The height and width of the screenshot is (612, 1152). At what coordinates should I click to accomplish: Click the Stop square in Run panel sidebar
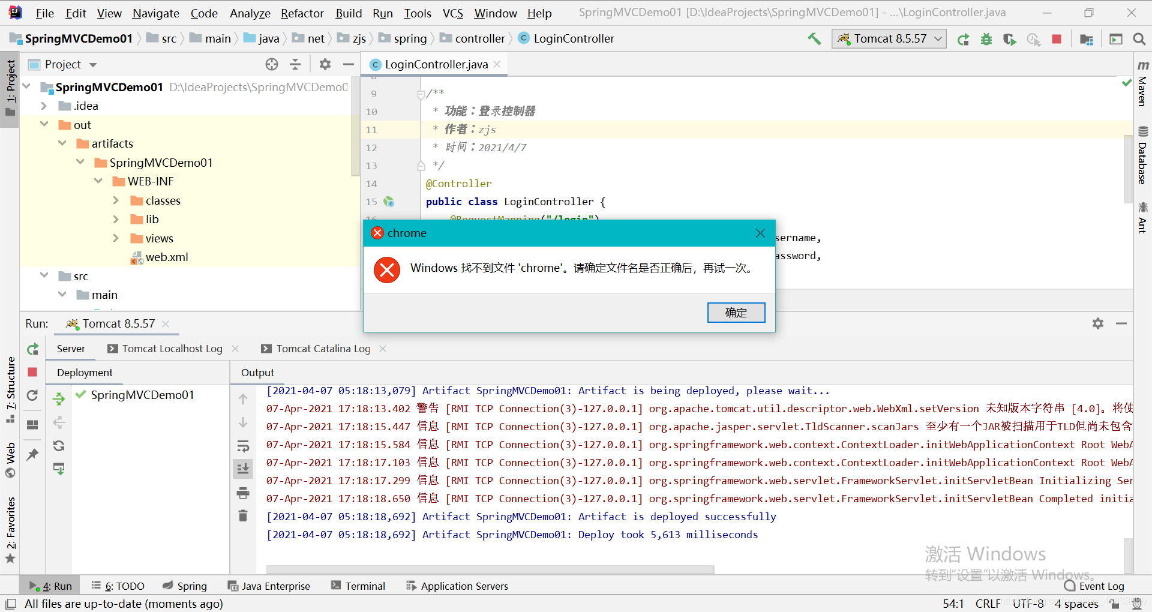pyautogui.click(x=33, y=372)
